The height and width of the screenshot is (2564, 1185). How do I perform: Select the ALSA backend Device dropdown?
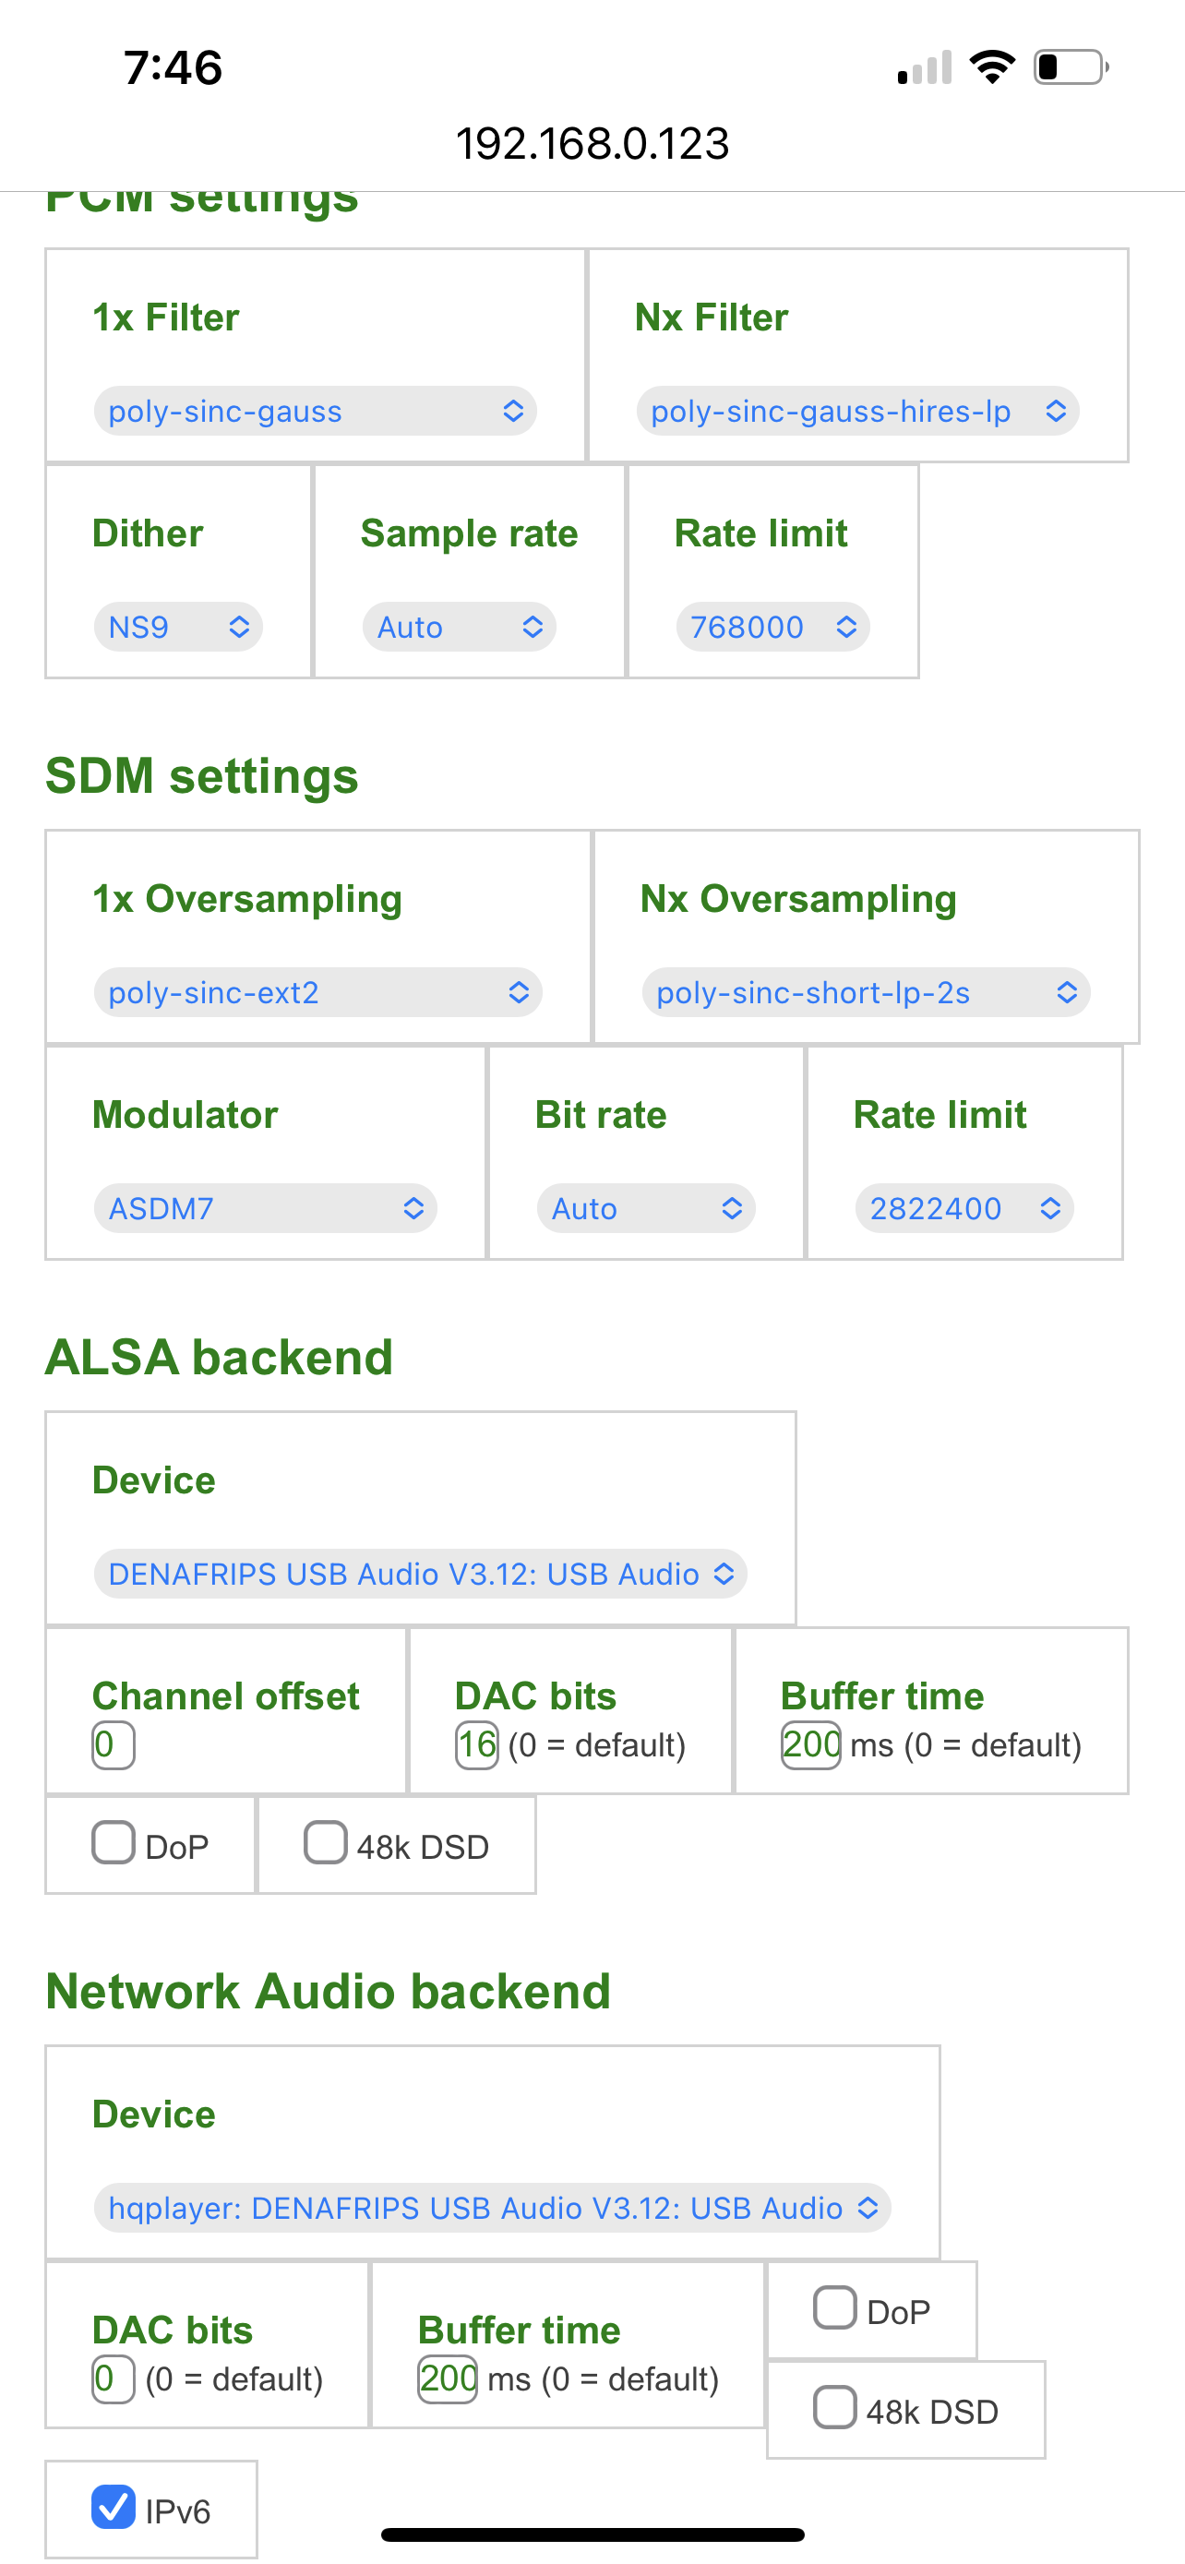pos(420,1574)
